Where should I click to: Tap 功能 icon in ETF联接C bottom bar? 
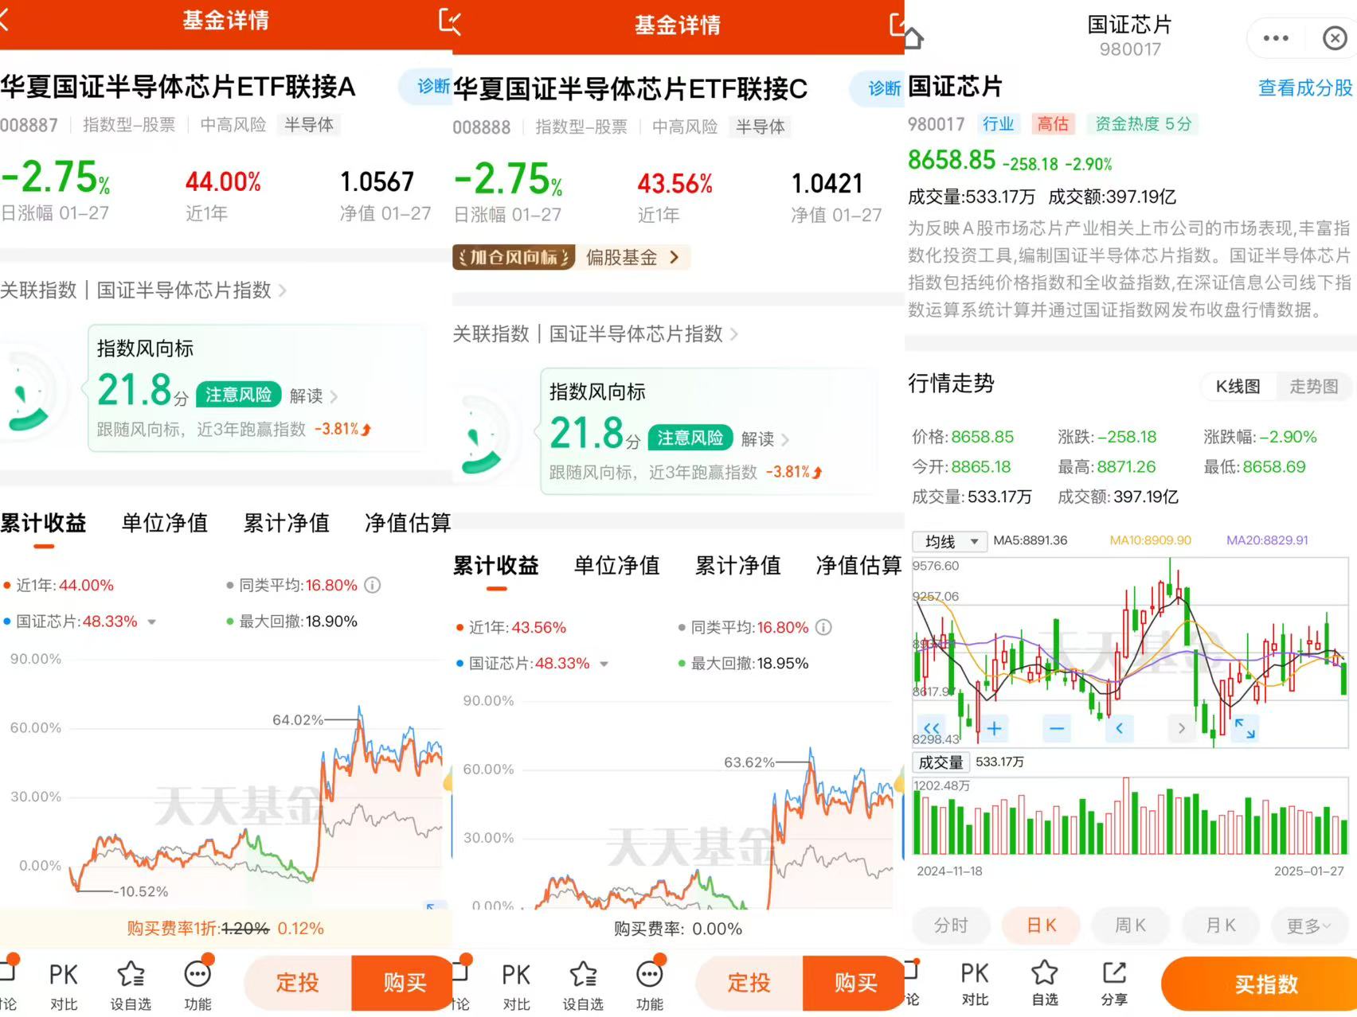[650, 986]
